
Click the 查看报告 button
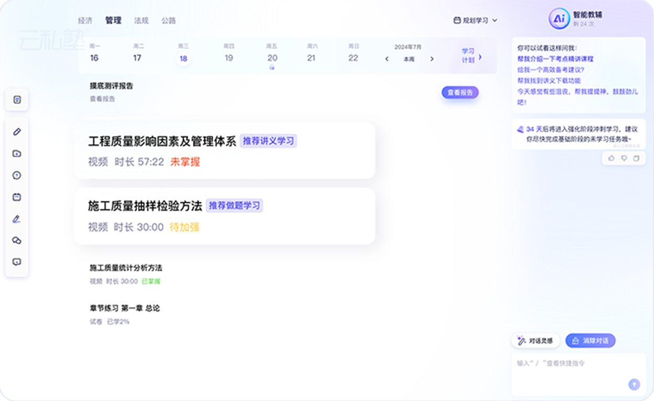point(460,92)
